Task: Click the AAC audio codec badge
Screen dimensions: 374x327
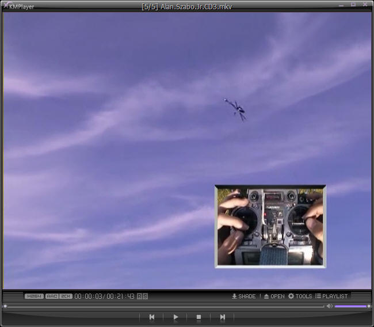Action: coord(52,296)
